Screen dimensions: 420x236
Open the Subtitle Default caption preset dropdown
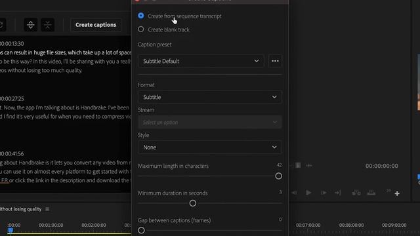(x=201, y=61)
